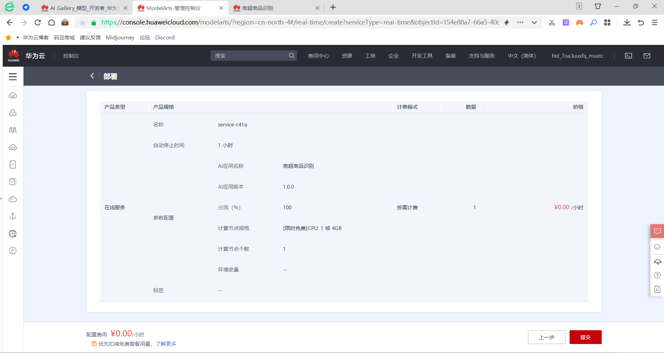This screenshot has height=353, width=664.
Task: Click the 按需计费 billing mode cell
Action: [x=407, y=208]
